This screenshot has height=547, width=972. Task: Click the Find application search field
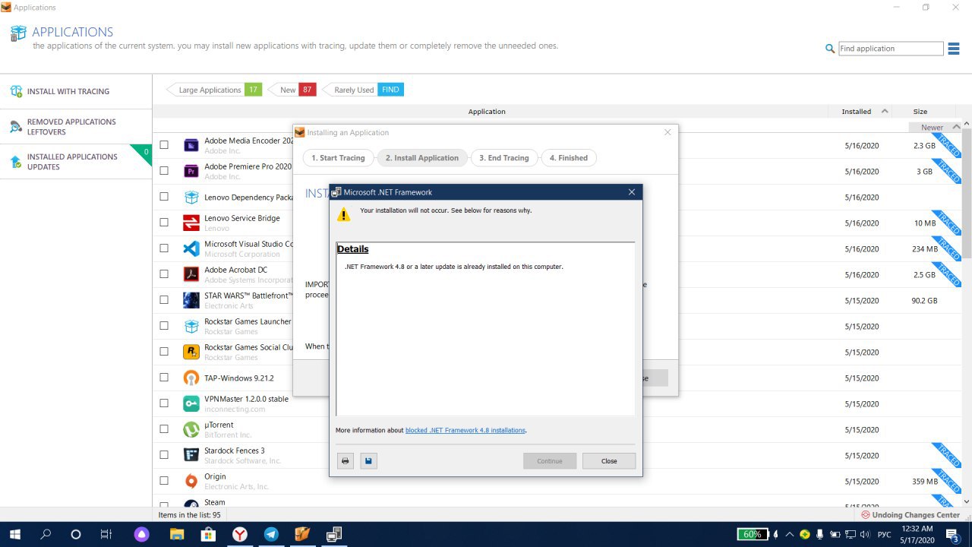click(891, 49)
